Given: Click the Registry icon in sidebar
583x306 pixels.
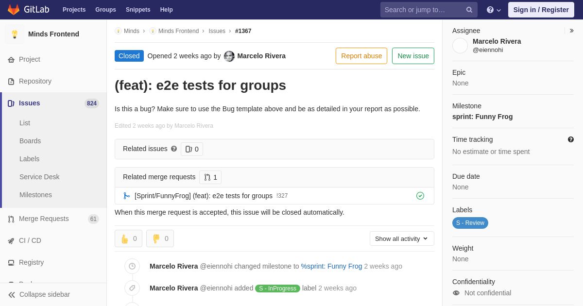Looking at the screenshot, I should 11,263.
